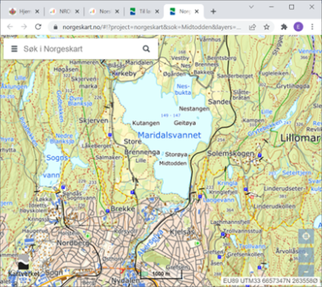Open the Chrome extensions puzzle icon
The height and width of the screenshot is (287, 322).
(284, 27)
